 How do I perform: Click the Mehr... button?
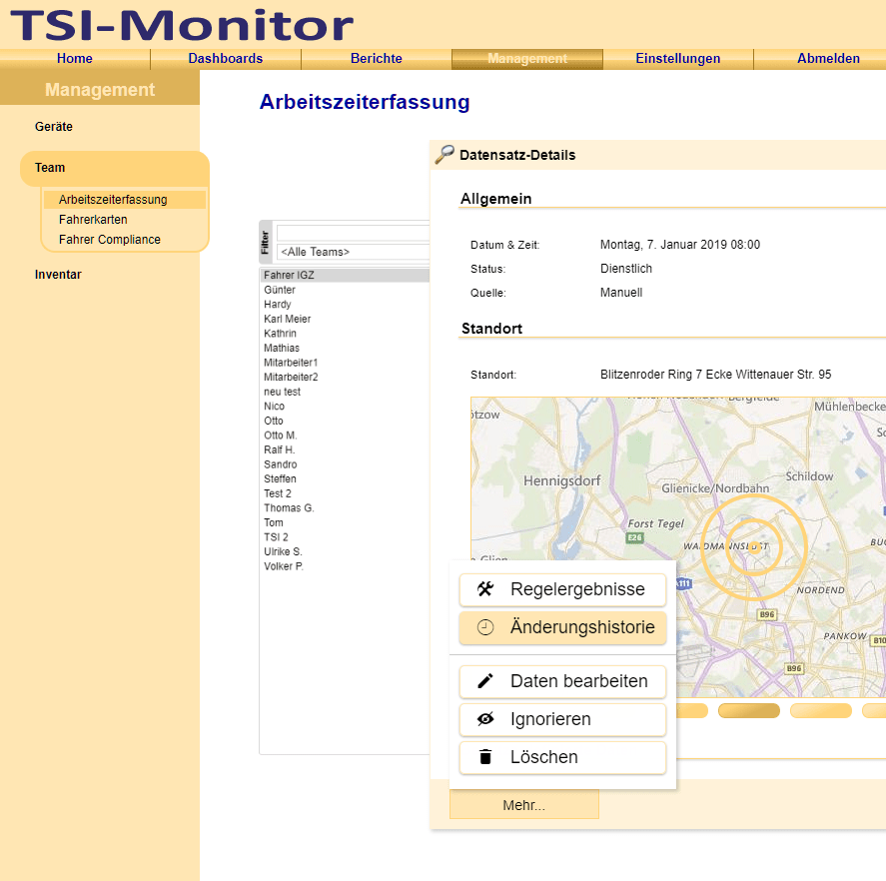523,805
